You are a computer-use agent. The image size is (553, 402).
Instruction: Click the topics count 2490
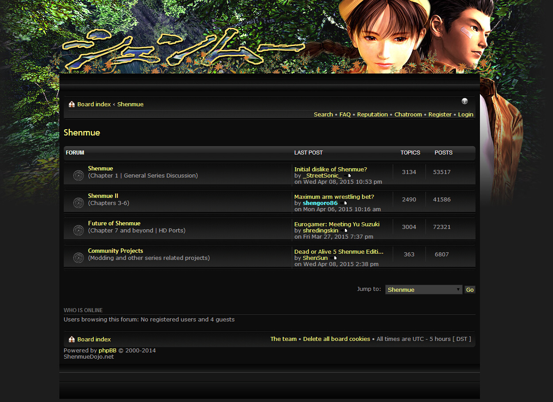(409, 200)
